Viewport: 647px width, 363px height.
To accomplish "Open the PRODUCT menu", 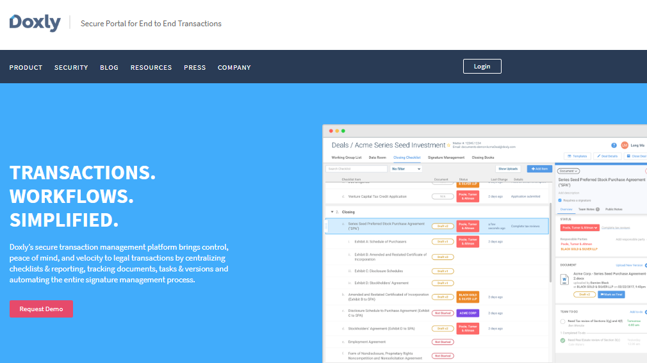I will (x=26, y=67).
